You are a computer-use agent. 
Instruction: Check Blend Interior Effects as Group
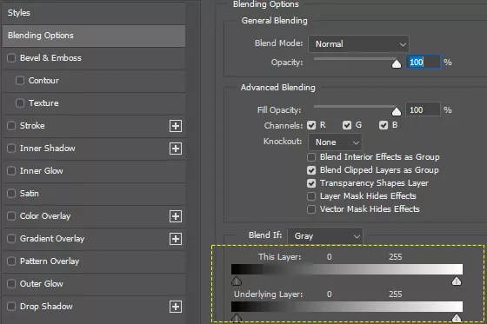(x=311, y=157)
